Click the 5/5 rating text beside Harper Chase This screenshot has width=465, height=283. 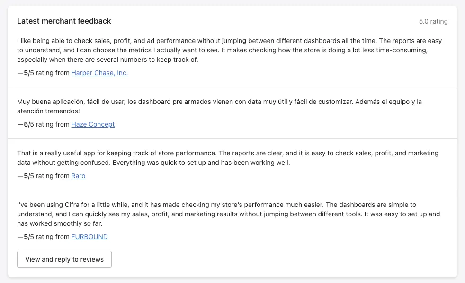tap(43, 73)
